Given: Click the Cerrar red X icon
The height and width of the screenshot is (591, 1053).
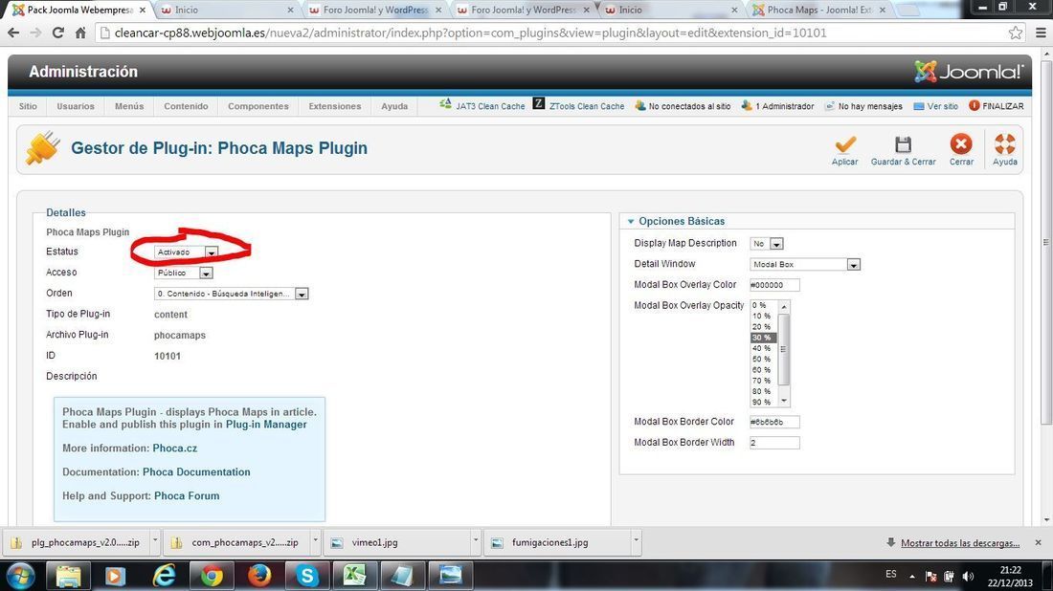Looking at the screenshot, I should (x=961, y=144).
